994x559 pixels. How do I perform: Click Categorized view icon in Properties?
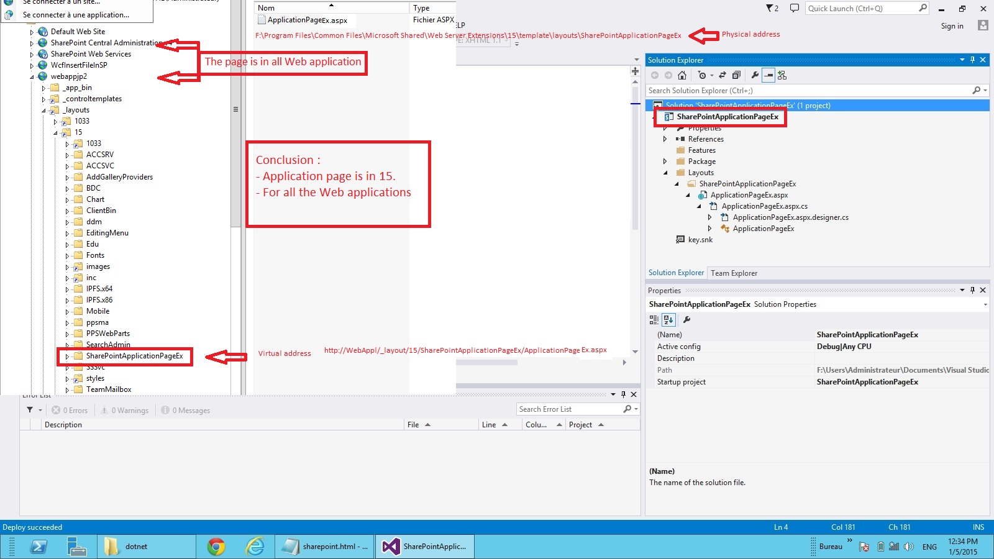click(x=654, y=320)
